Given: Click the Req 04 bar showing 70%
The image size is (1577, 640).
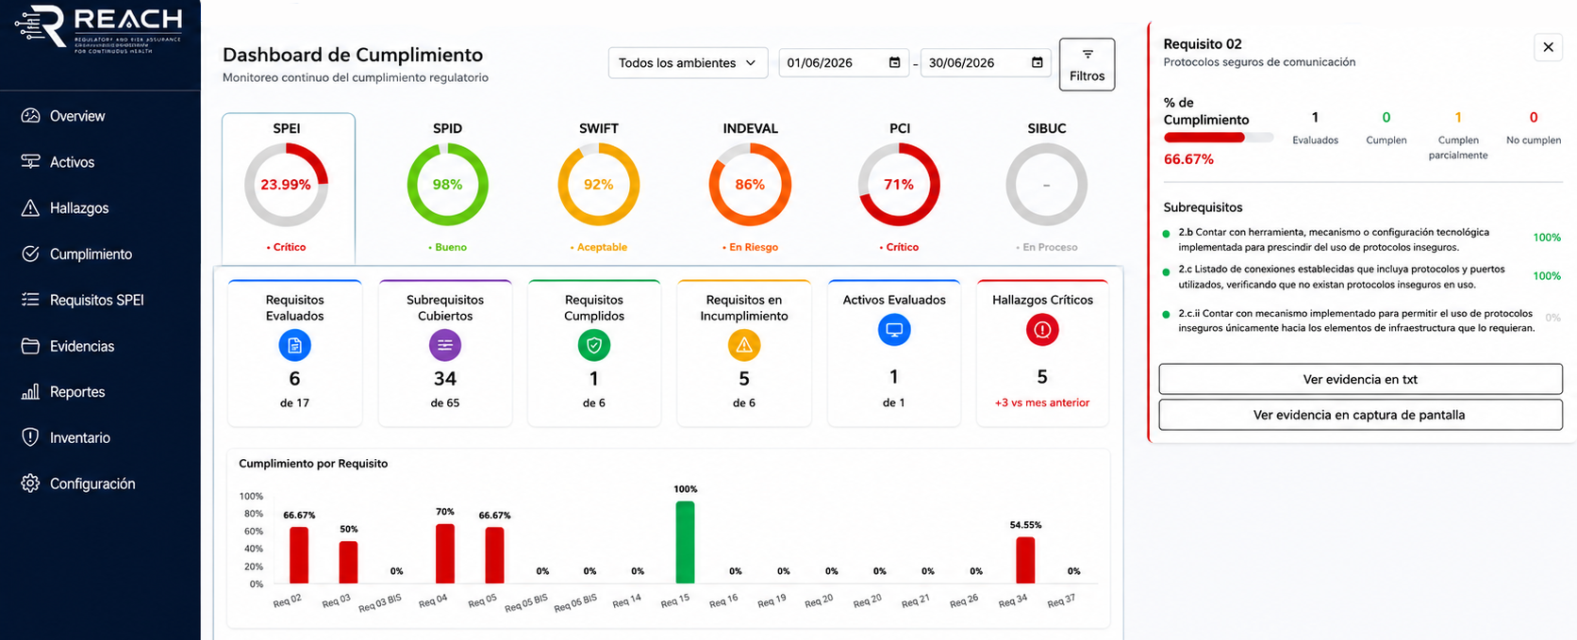Looking at the screenshot, I should pyautogui.click(x=445, y=553).
